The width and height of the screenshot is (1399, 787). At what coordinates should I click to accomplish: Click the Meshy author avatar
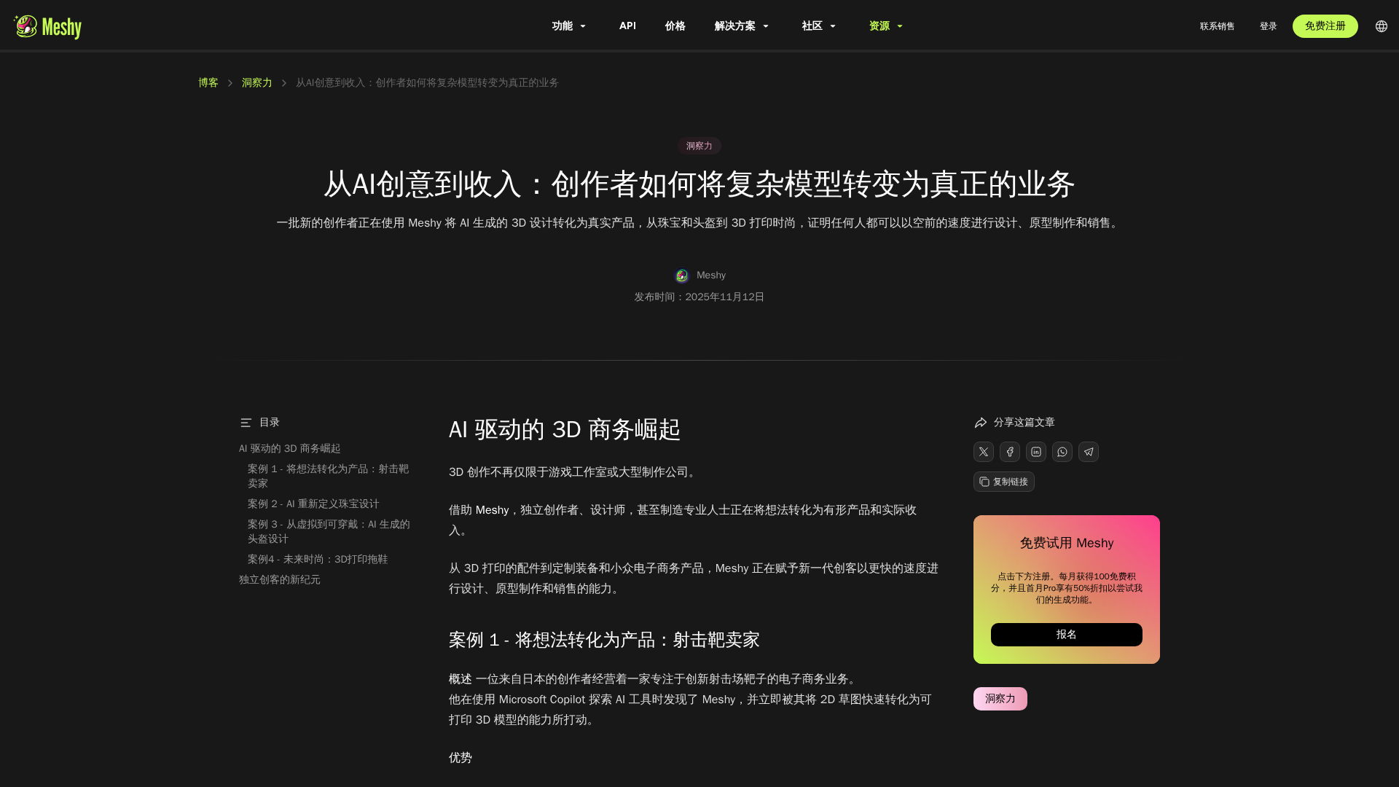pyautogui.click(x=682, y=275)
